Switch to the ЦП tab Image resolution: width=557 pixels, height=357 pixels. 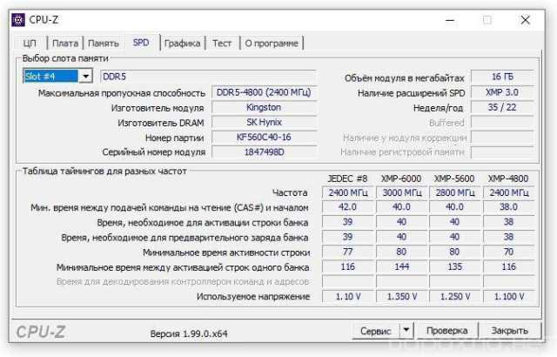(x=30, y=43)
